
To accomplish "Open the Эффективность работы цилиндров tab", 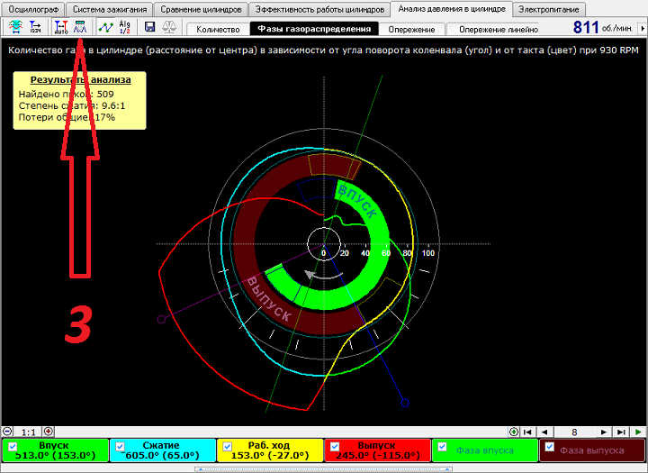I will pos(319,9).
